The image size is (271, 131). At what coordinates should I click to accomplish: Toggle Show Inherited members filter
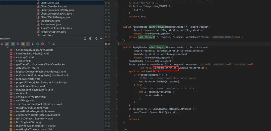[13, 44]
